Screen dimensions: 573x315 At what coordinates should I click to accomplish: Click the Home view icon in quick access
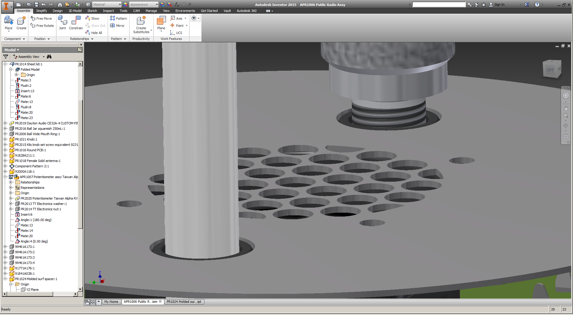60,4
